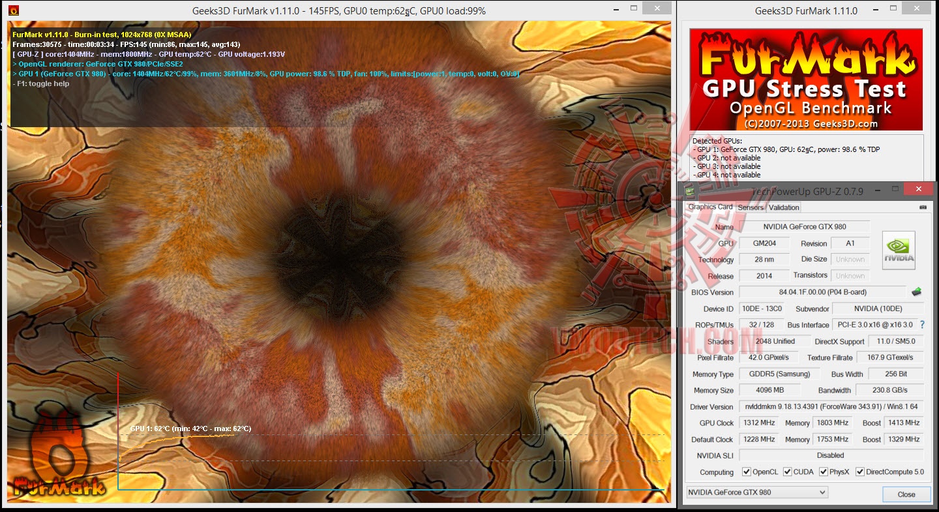Click the Memory clock value 1803 MHz
Image resolution: width=939 pixels, height=512 pixels.
tap(833, 423)
